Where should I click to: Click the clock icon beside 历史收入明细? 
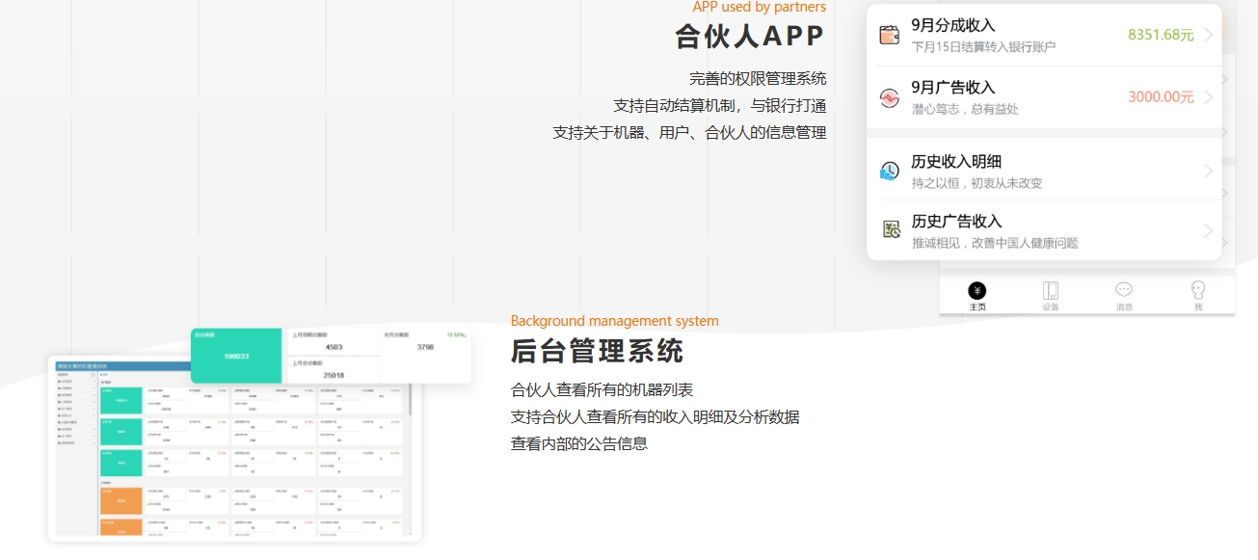pyautogui.click(x=889, y=172)
